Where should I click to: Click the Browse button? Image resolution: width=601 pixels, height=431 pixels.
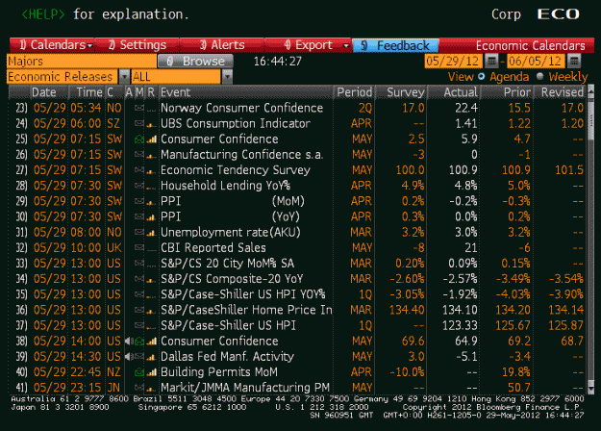(x=195, y=62)
